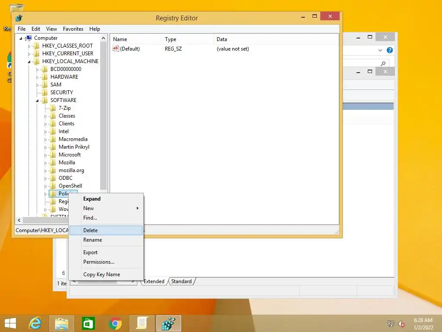Switch to Standard tab in background window
This screenshot has height=332, width=442.
(182, 281)
